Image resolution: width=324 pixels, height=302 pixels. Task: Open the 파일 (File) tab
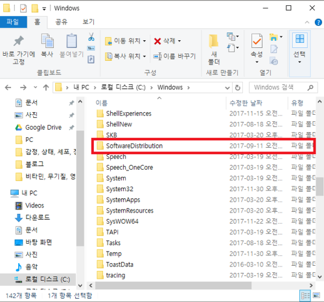coord(13,22)
